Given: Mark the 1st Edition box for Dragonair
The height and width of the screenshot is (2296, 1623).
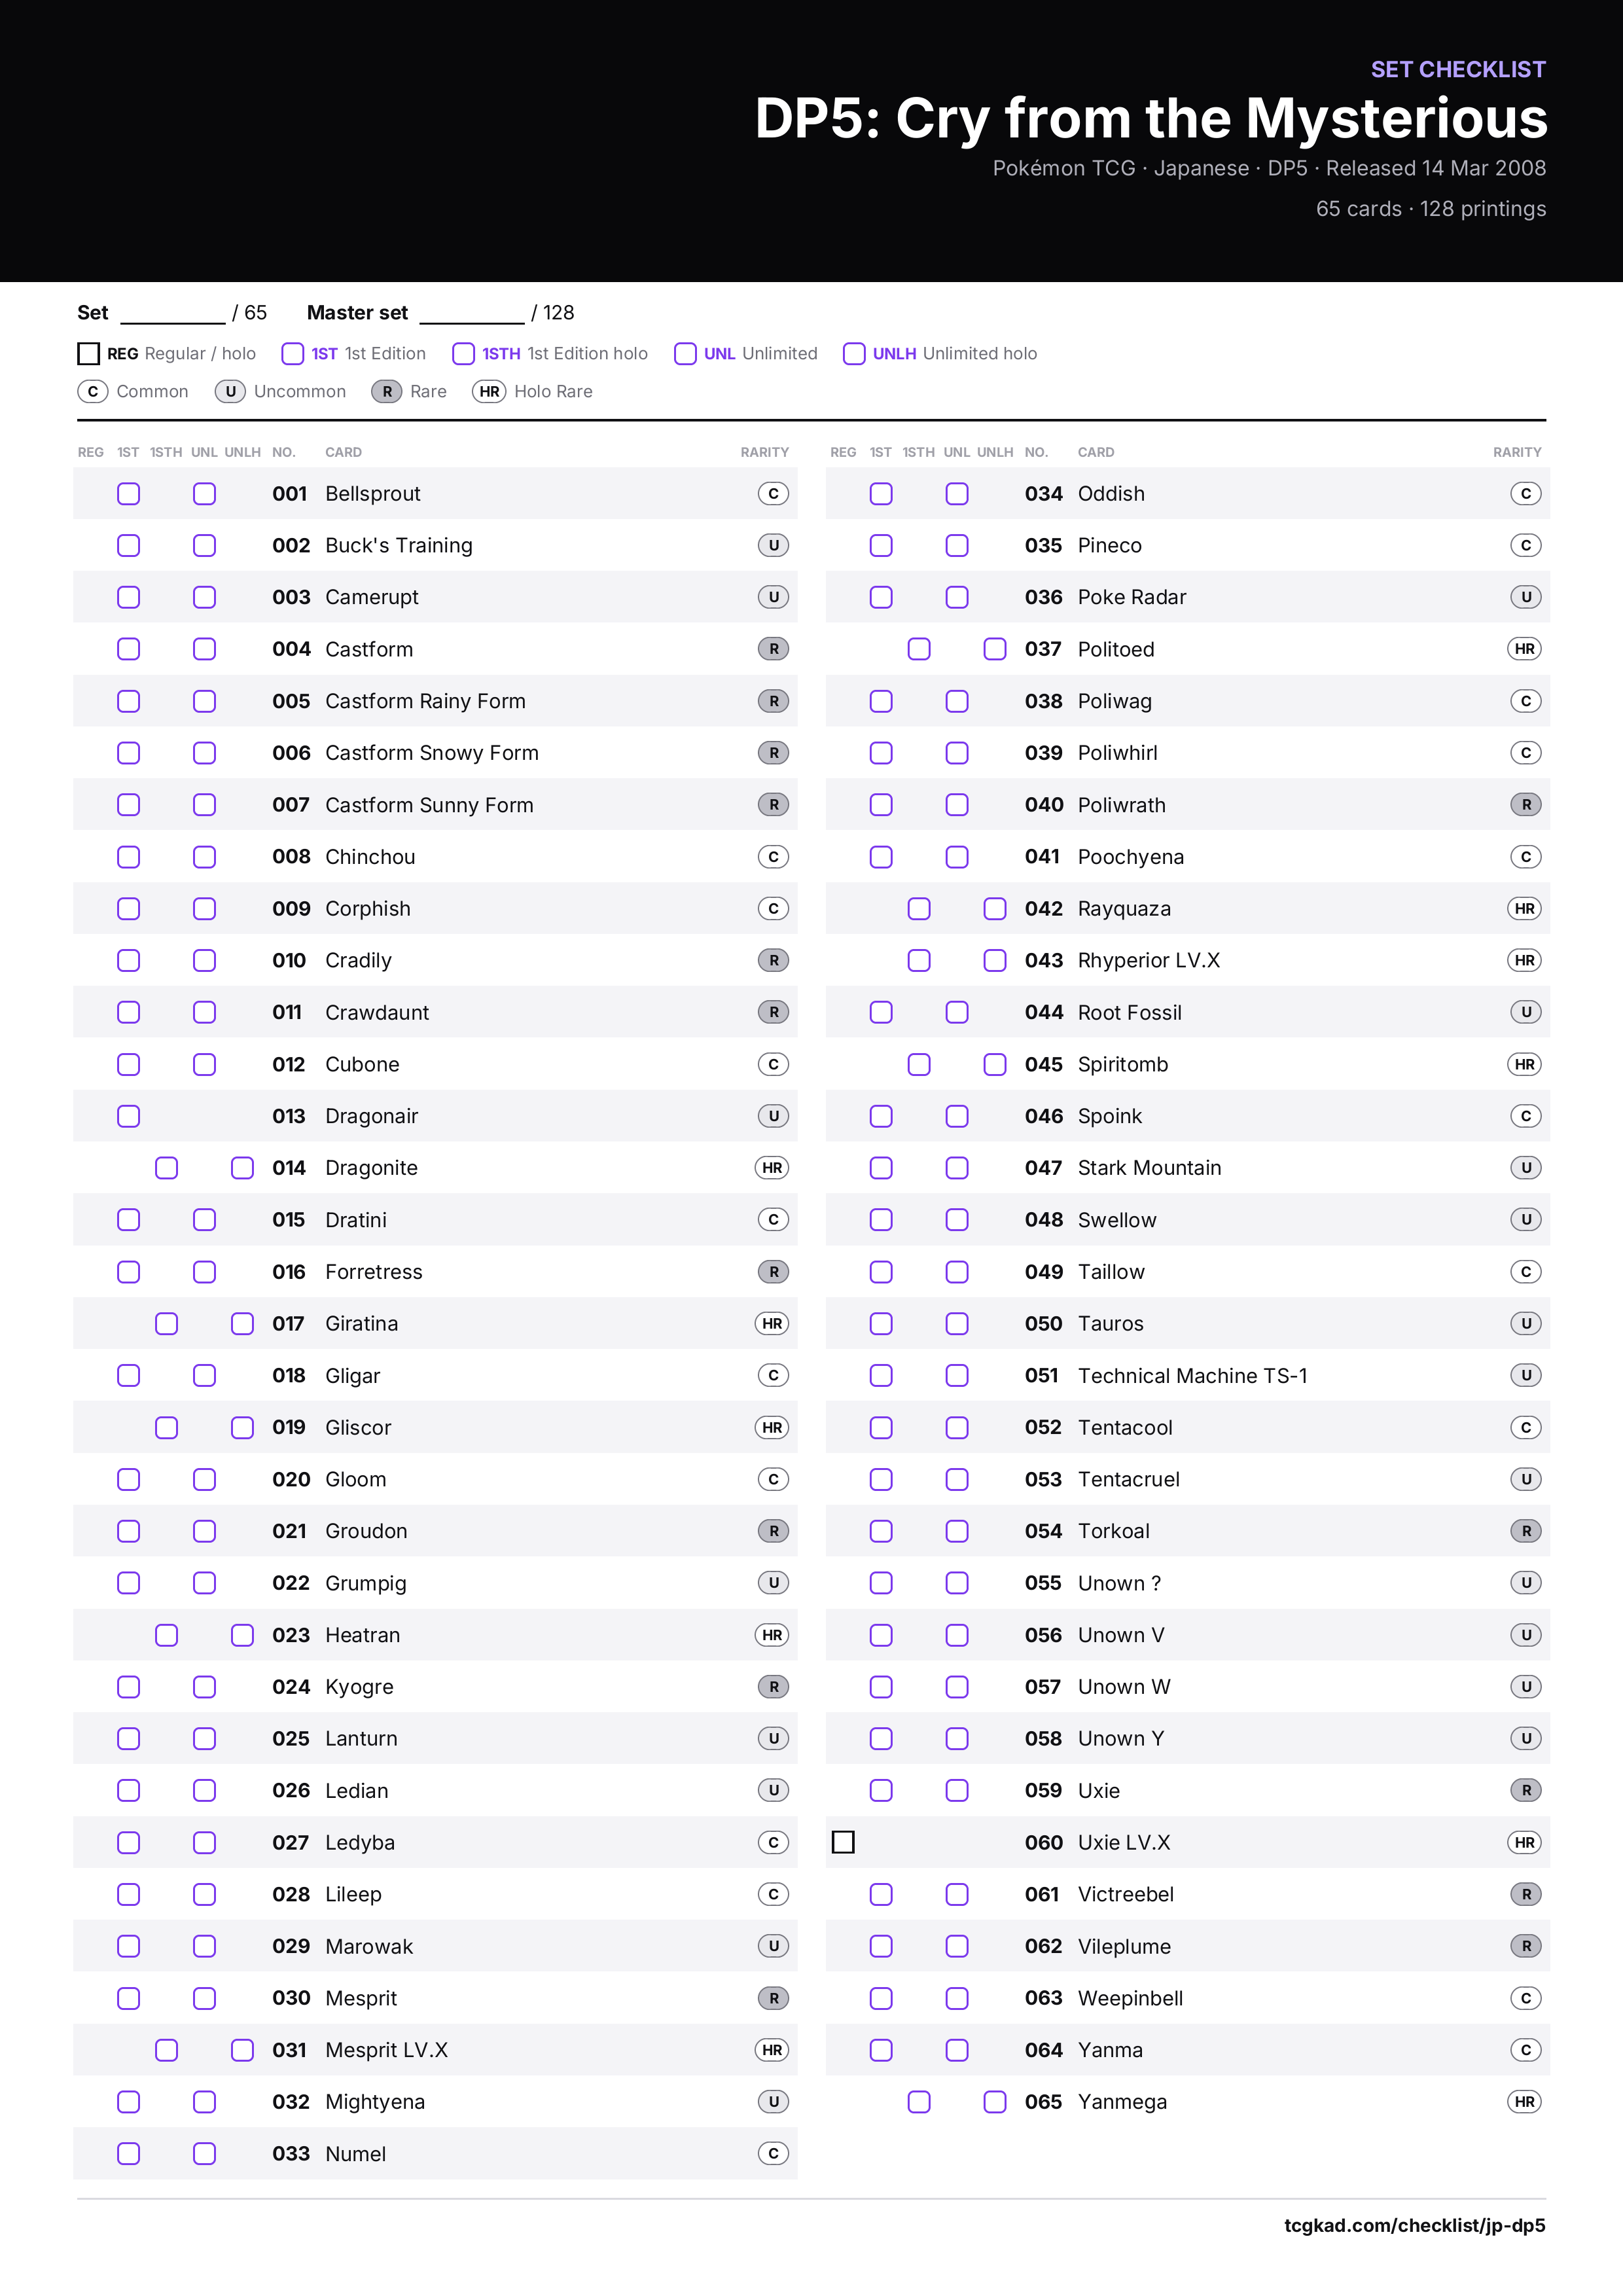Looking at the screenshot, I should pos(129,1116).
